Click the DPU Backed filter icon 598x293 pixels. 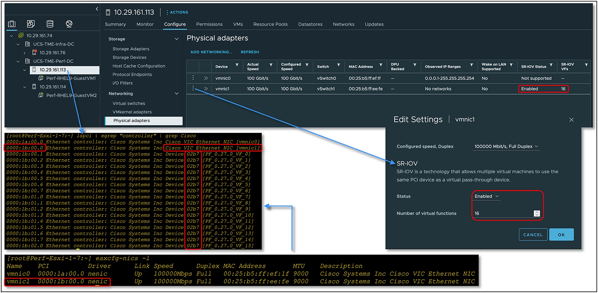(x=415, y=65)
